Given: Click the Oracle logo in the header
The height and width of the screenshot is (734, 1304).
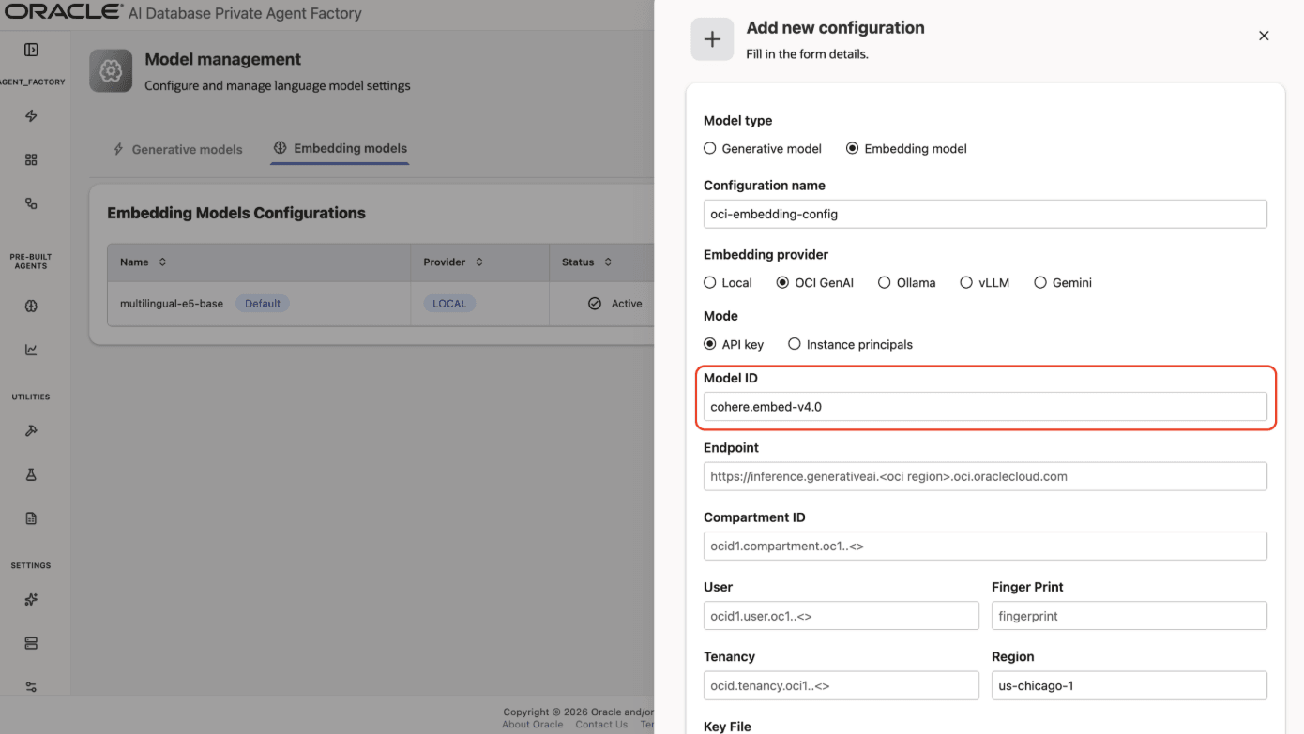Looking at the screenshot, I should [x=64, y=12].
